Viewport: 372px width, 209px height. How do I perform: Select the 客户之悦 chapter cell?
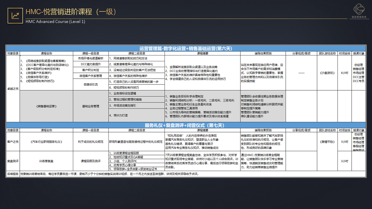click(13, 142)
